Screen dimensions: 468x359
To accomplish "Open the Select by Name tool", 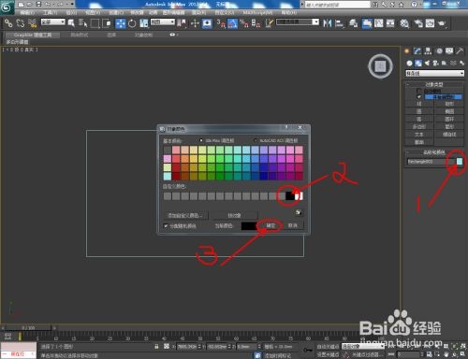I will [x=82, y=23].
